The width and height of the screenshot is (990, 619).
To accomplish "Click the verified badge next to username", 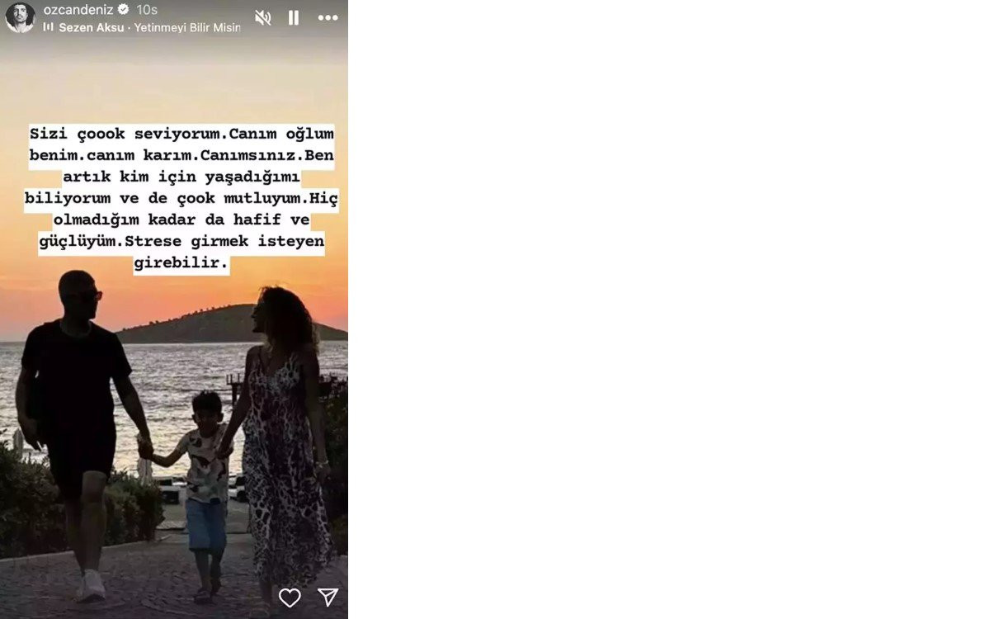I will coord(123,10).
